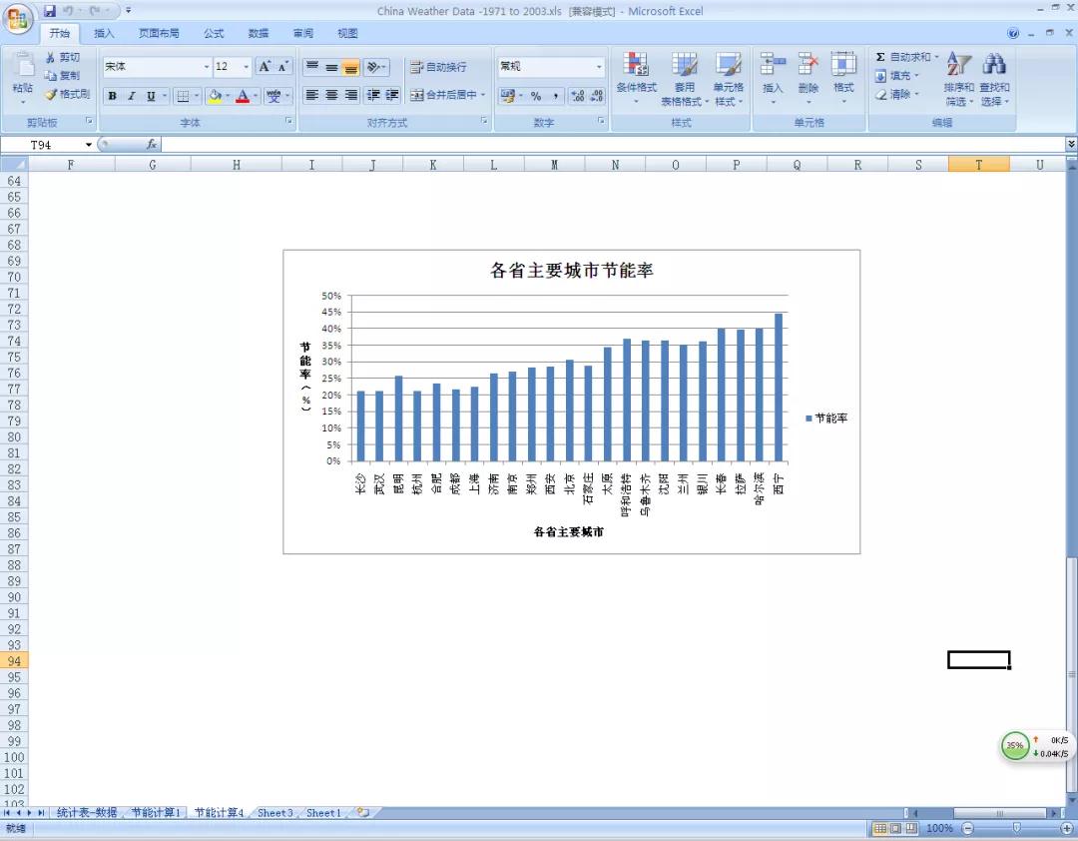Open the number format 常规 dropdown

point(595,67)
